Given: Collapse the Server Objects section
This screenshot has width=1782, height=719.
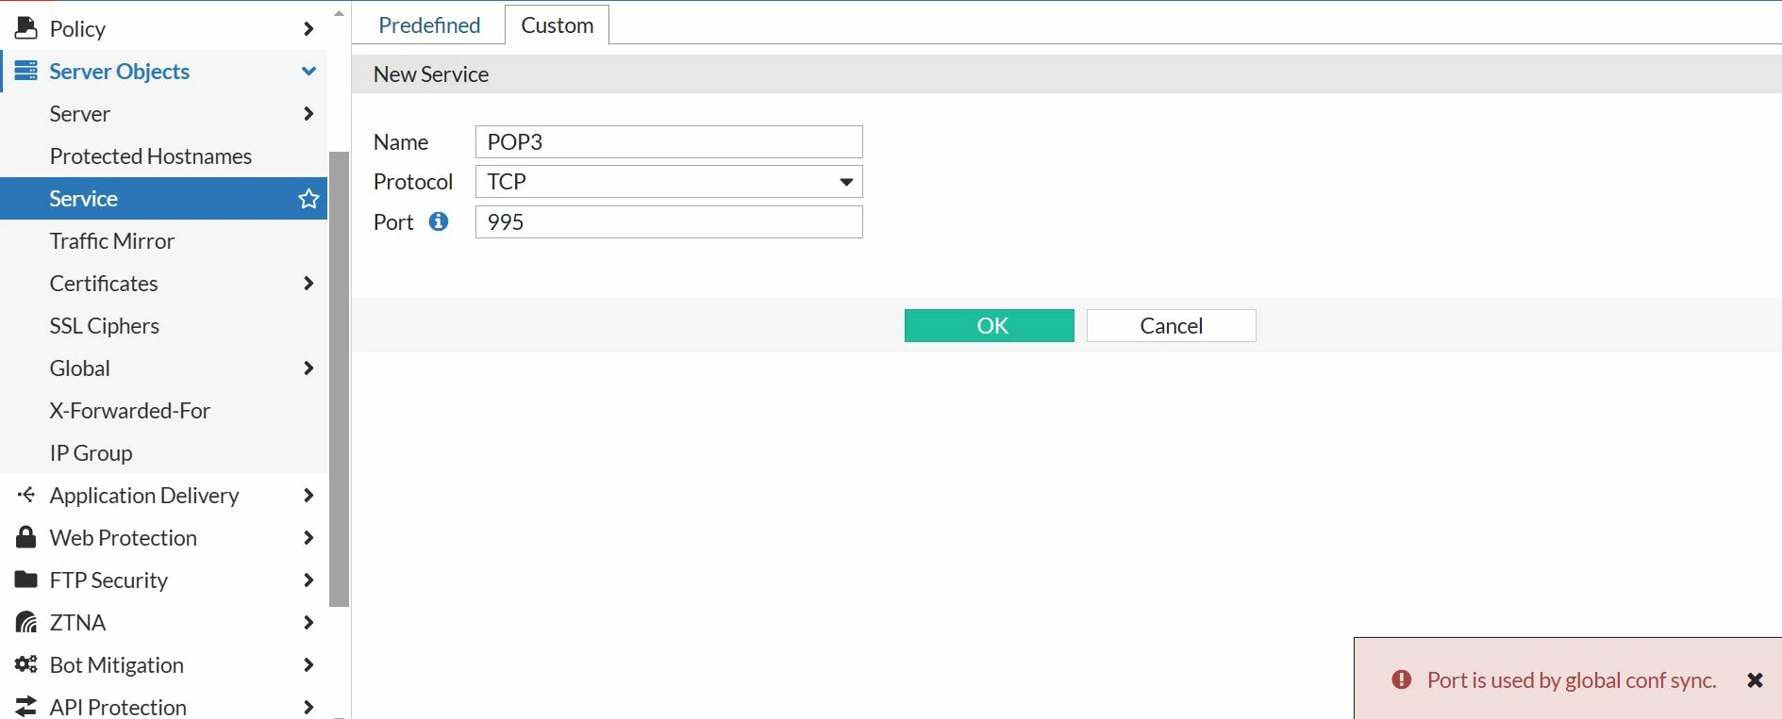Looking at the screenshot, I should tap(308, 71).
